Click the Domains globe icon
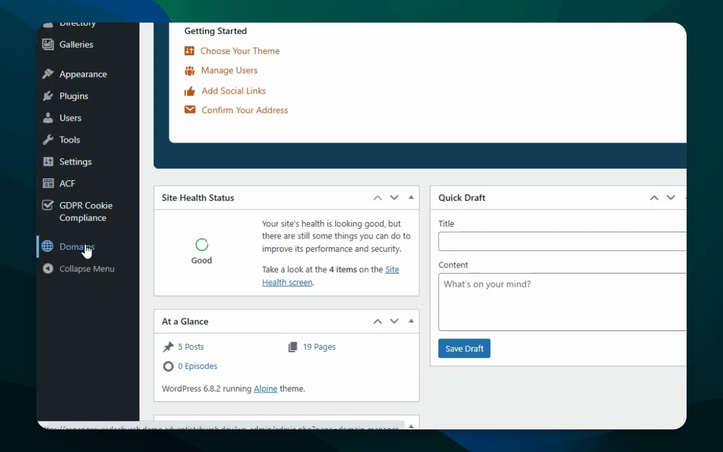 point(48,246)
